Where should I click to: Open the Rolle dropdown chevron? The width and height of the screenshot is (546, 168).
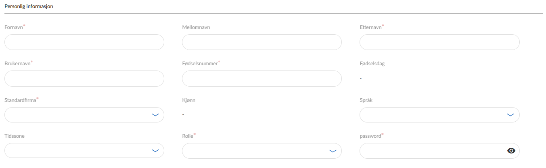pos(333,151)
